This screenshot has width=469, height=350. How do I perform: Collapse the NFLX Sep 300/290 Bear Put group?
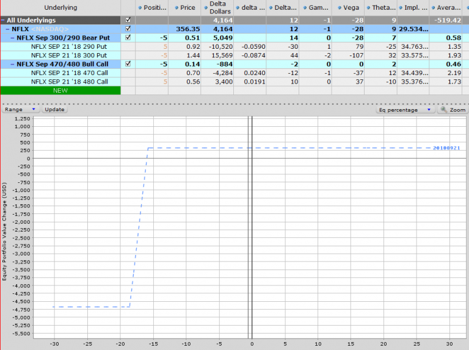tap(12, 38)
